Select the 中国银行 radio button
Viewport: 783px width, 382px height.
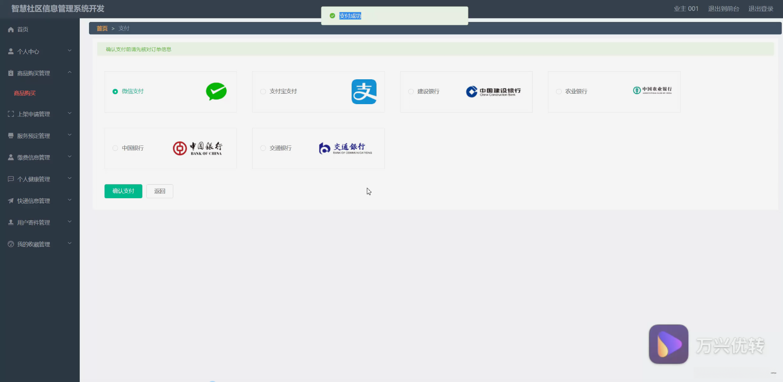(115, 148)
